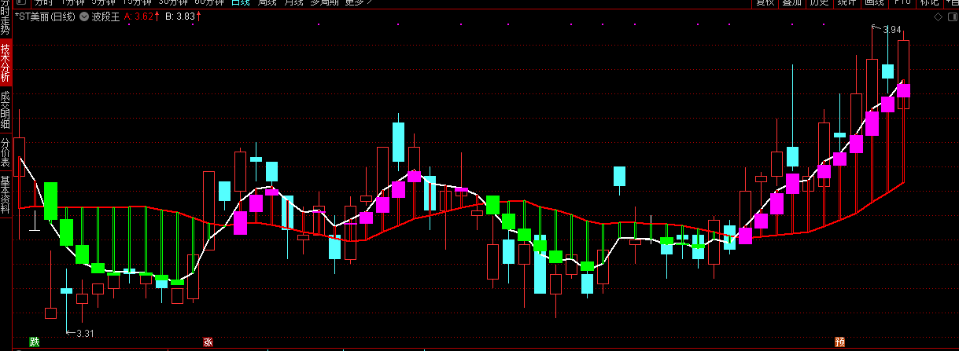Click the 复权 adjustment button
Screen dimensions: 959x351
[765, 2]
